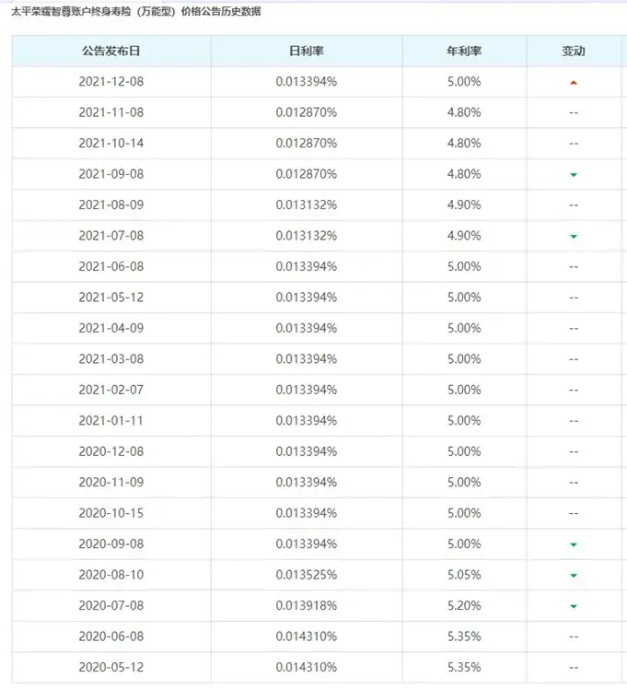Click the green down arrow for 2020-09-08
The width and height of the screenshot is (627, 689).
(x=574, y=544)
